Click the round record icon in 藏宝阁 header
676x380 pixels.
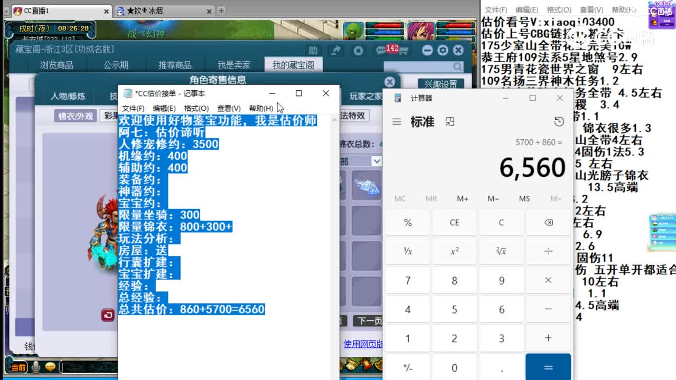(x=359, y=50)
